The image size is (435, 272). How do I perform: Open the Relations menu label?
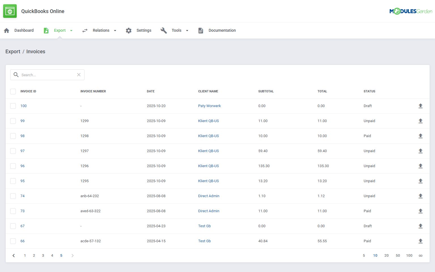click(101, 30)
